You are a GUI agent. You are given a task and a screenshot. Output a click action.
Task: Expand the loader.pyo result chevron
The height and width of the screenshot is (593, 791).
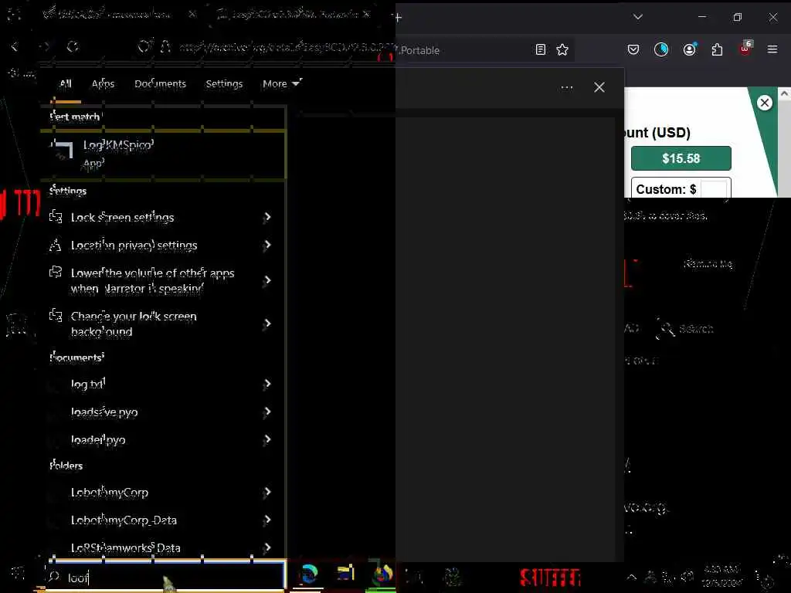pyautogui.click(x=267, y=439)
